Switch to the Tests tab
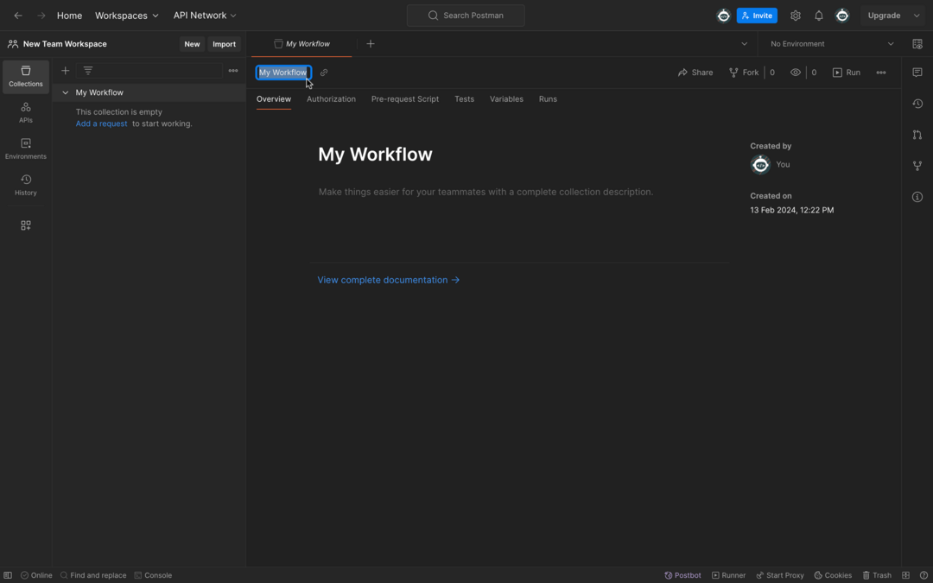 tap(464, 99)
